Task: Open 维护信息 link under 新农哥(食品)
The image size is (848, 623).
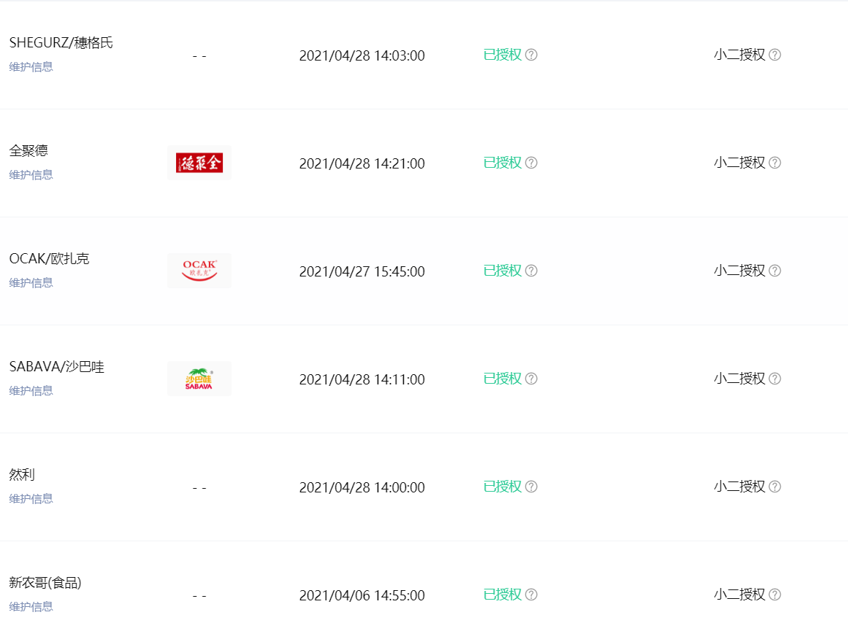Action: point(31,607)
